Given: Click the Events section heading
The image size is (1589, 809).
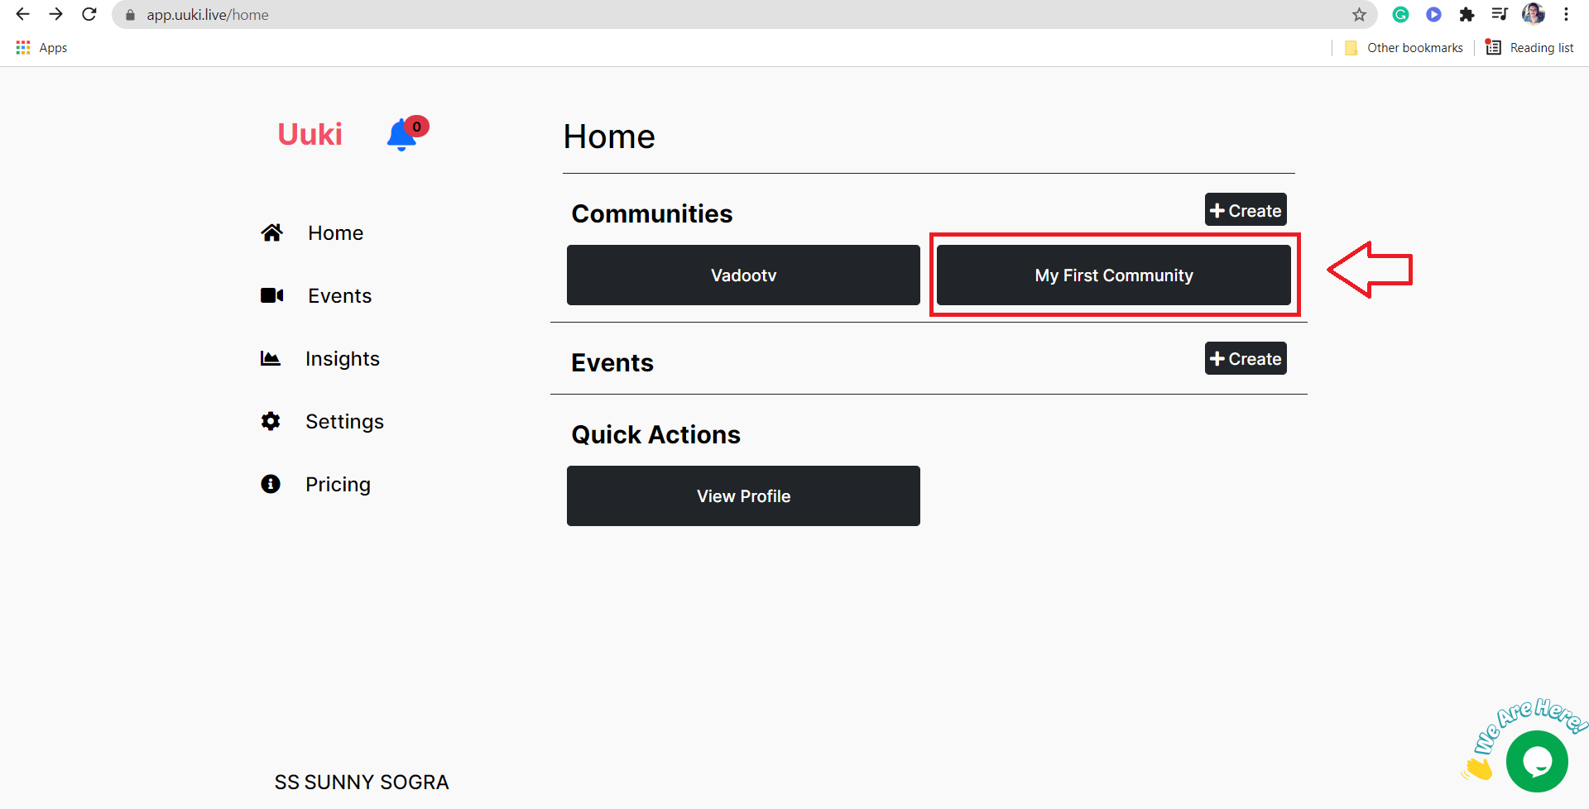Looking at the screenshot, I should (612, 362).
